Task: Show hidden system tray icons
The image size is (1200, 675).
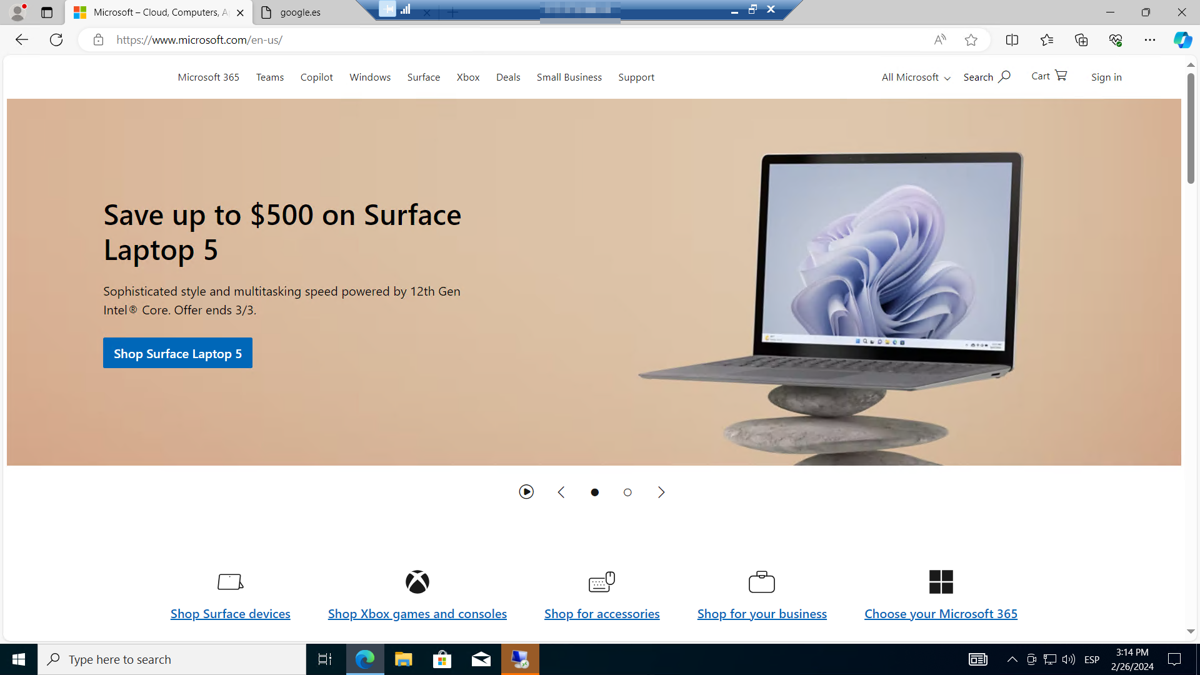Action: point(1012,659)
